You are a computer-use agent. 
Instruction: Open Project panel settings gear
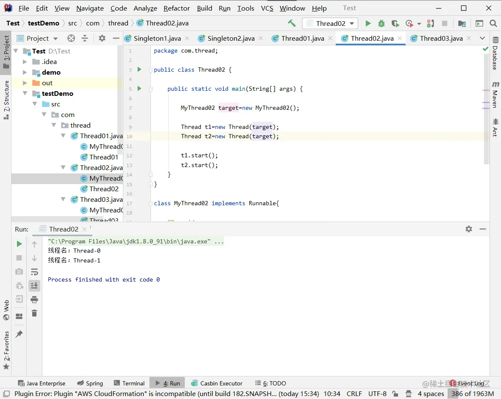point(102,38)
